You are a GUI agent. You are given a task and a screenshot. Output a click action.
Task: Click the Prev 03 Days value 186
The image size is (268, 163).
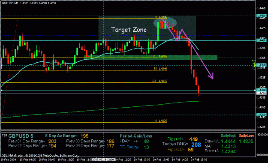[110, 142]
